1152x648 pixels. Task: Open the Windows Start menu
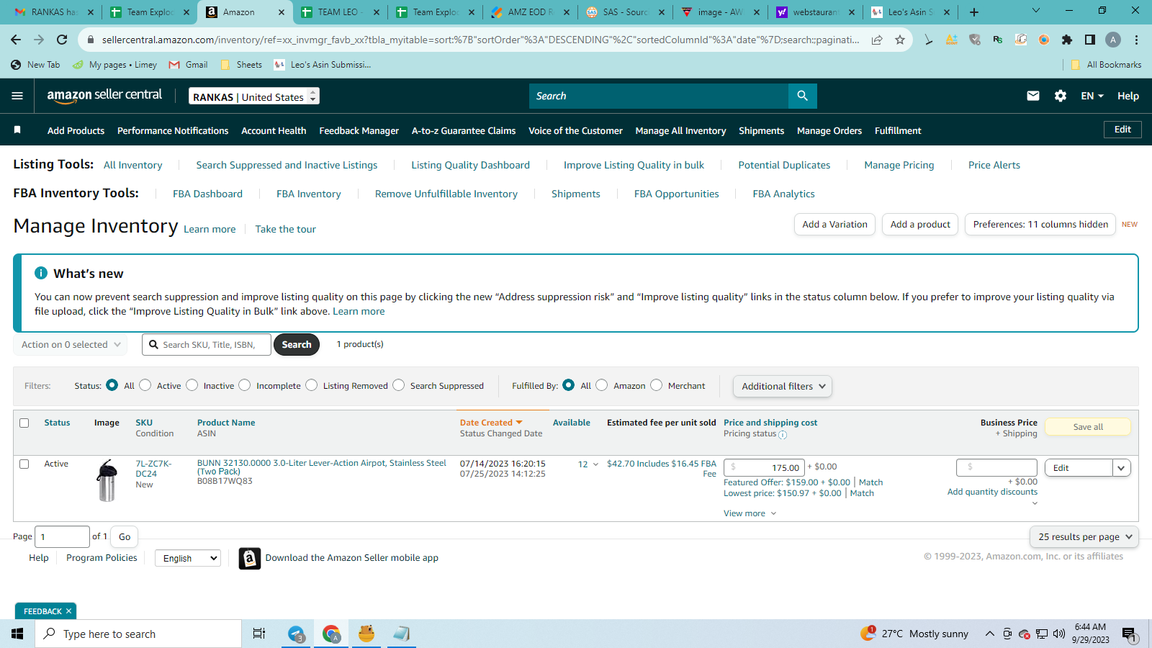point(17,634)
